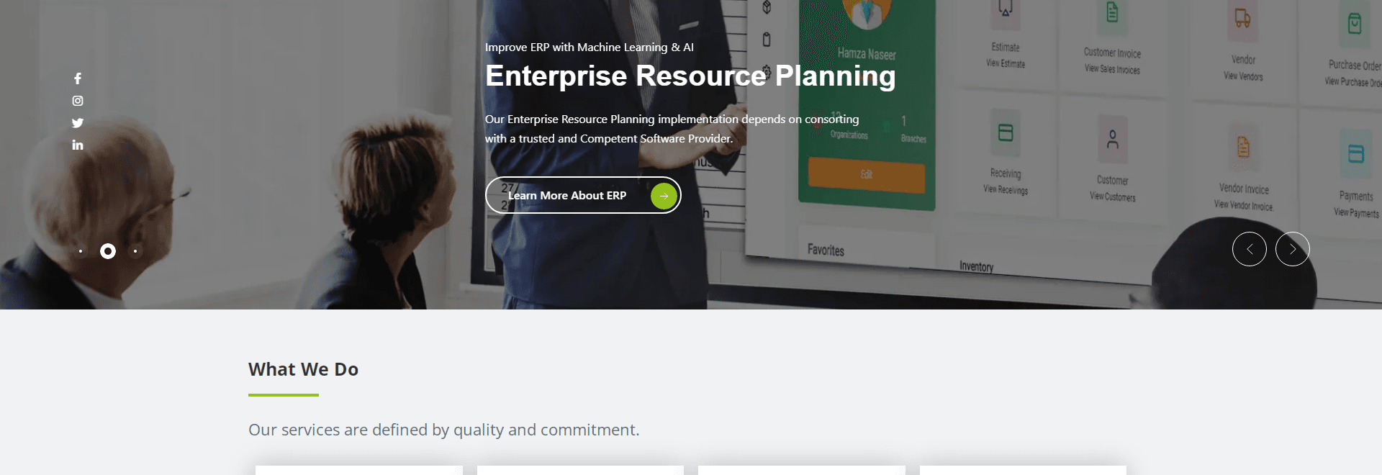Open the Instagram social icon

coord(78,101)
